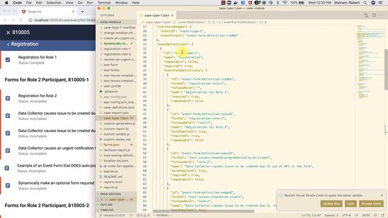This screenshot has width=388, height=218.
Task: Open the Selection menu
Action: coord(54,2)
